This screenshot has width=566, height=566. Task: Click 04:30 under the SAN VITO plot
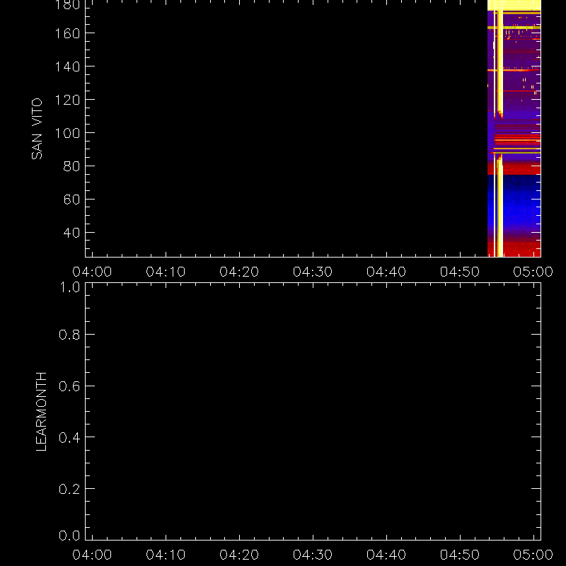(313, 272)
